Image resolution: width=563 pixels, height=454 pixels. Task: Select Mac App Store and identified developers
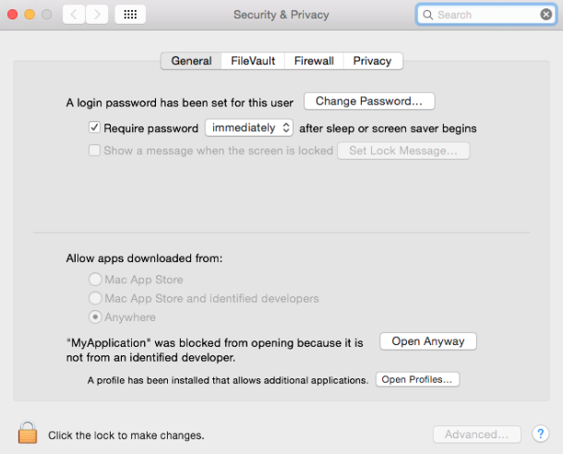tap(95, 298)
